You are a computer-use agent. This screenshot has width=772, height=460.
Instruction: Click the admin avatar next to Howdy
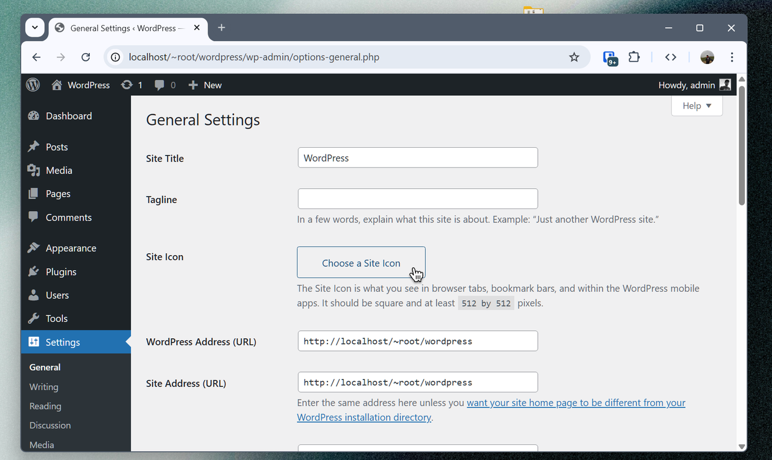pos(725,85)
